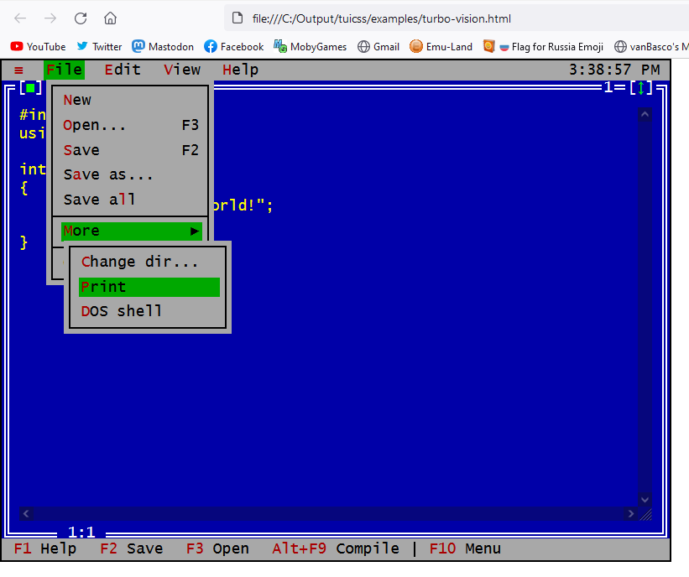Click the vertical scrollbar up arrow
This screenshot has height=577, width=689.
pos(645,115)
